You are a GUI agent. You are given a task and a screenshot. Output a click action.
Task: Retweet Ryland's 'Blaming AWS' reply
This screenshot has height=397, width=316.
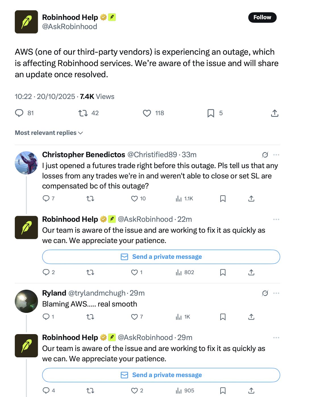[x=90, y=317]
